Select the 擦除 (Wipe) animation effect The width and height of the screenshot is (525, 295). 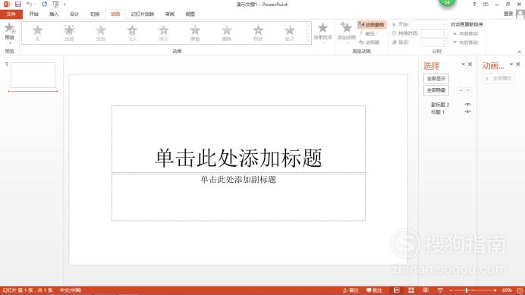coord(227,33)
